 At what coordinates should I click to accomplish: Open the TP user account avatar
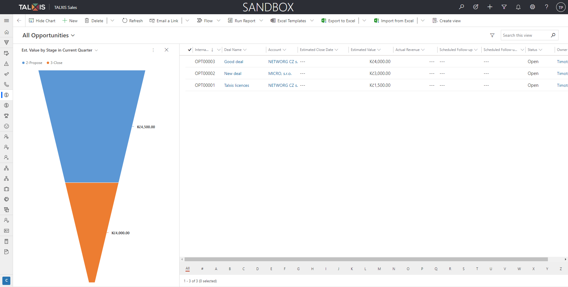[x=561, y=7]
